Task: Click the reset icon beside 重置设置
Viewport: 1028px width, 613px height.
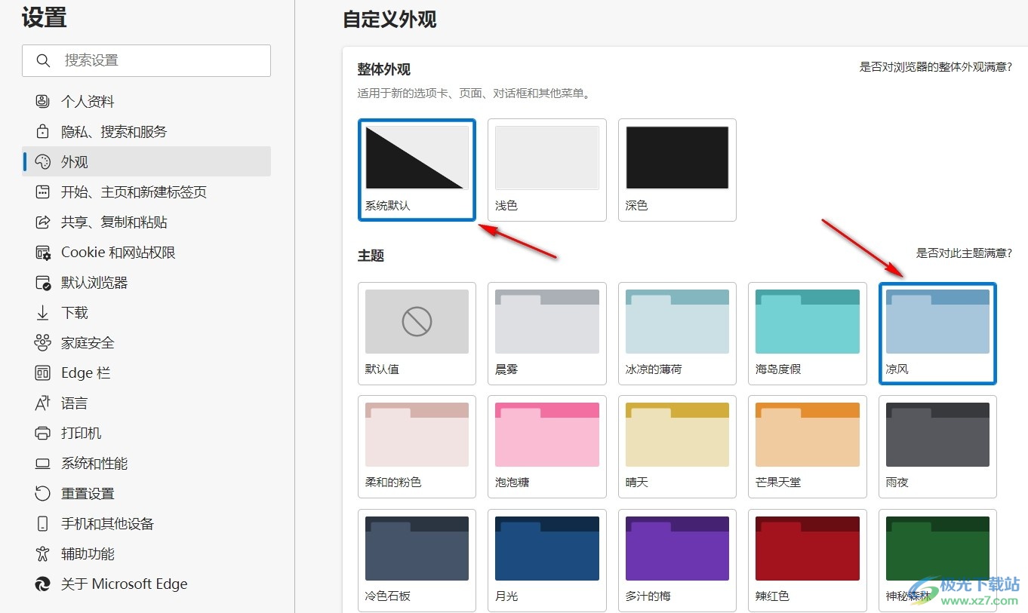Action: 43,493
